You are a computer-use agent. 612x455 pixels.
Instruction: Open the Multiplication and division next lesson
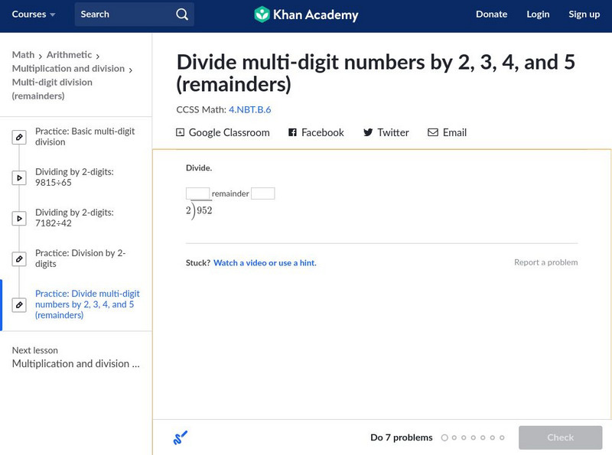[x=78, y=364]
